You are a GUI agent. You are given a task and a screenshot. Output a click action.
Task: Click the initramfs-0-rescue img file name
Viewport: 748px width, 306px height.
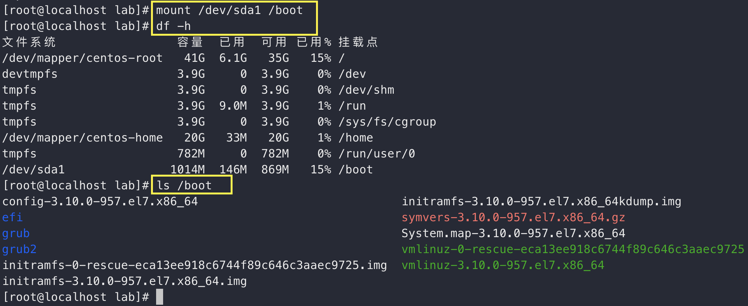click(x=195, y=265)
